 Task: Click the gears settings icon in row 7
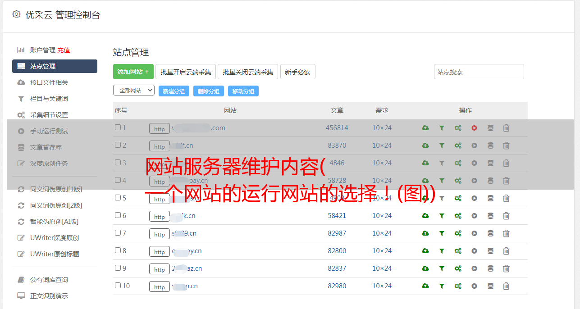458,233
